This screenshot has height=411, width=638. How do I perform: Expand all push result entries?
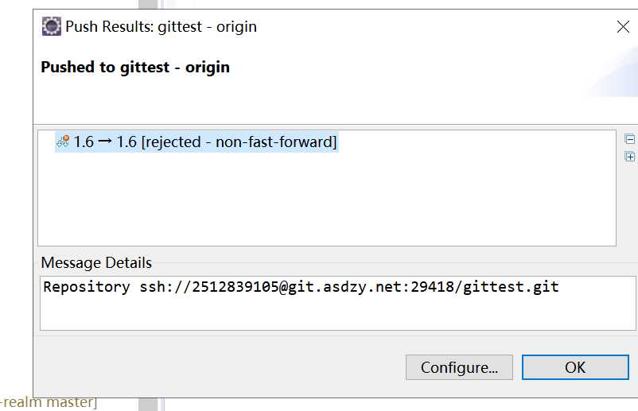pos(629,157)
